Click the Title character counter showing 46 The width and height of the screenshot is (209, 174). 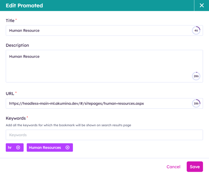pos(196,31)
